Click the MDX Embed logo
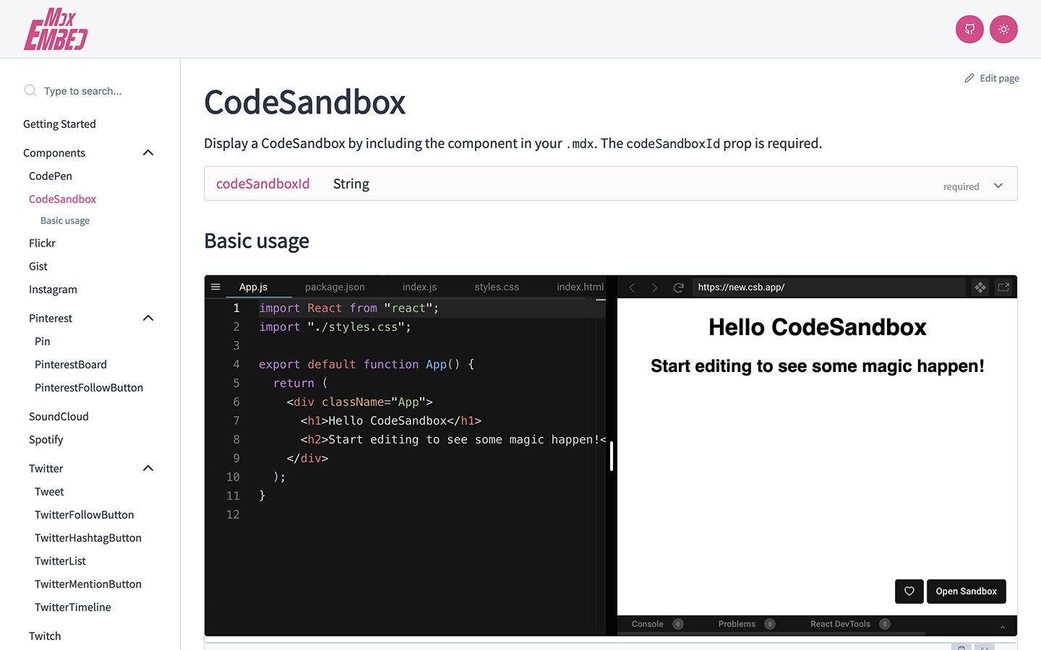This screenshot has height=650, width=1041. tap(56, 29)
